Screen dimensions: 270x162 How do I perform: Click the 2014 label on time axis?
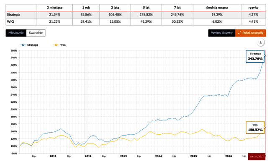point(158,156)
